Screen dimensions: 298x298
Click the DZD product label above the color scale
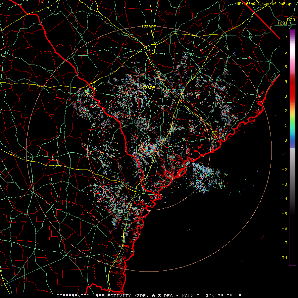[x=291, y=20]
